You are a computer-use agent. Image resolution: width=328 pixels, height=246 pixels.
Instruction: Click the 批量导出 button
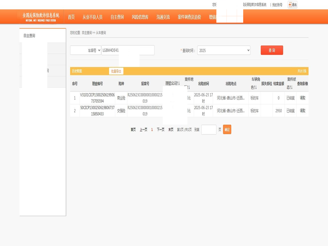point(116,71)
